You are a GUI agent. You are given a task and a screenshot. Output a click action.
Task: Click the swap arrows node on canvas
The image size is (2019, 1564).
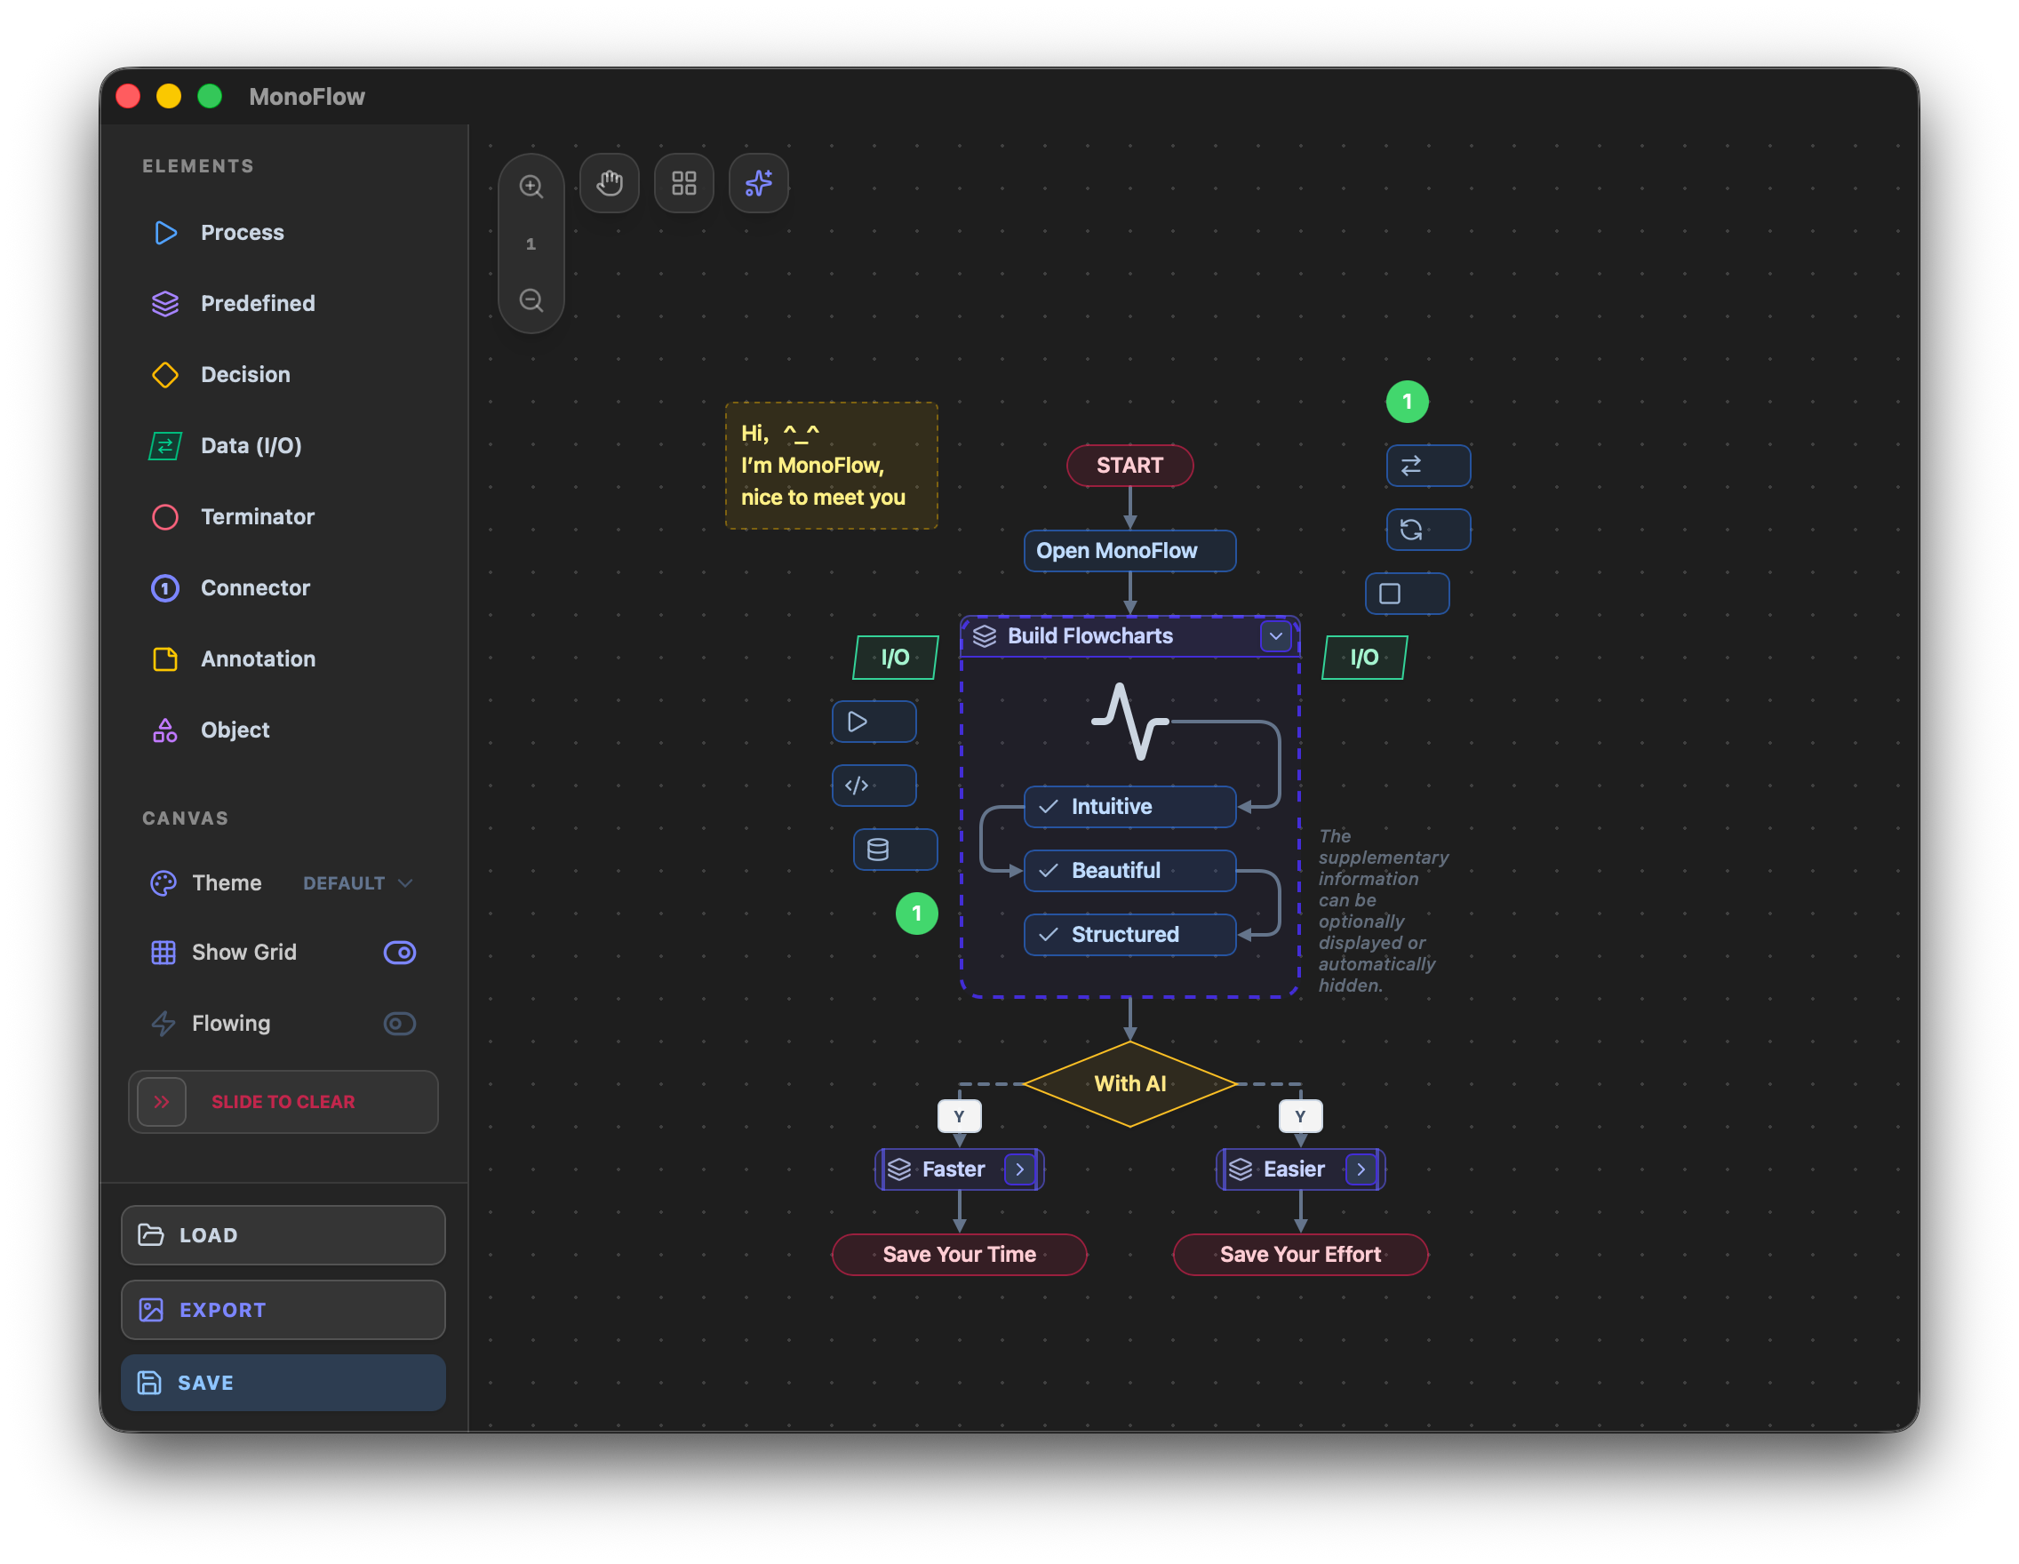pos(1428,465)
